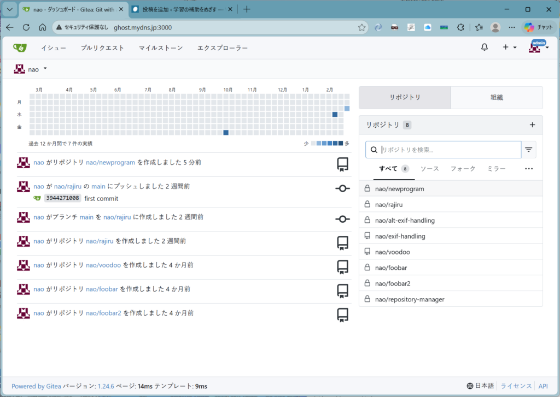This screenshot has width=560, height=397.
Task: Switch to the 組織 tab
Action: [x=497, y=98]
